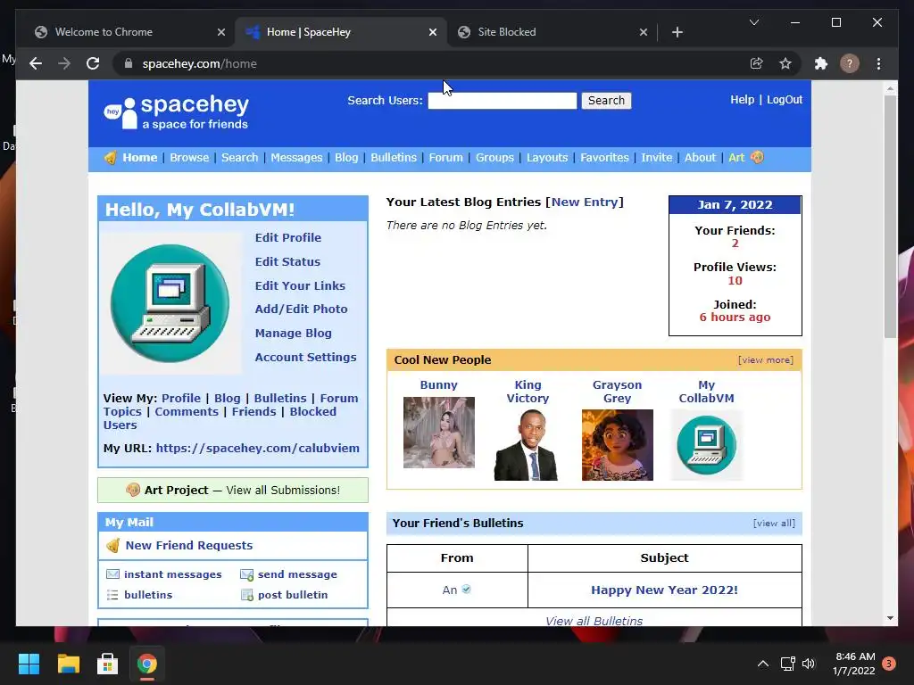Open Bulletins in the navigation bar

coord(394,157)
